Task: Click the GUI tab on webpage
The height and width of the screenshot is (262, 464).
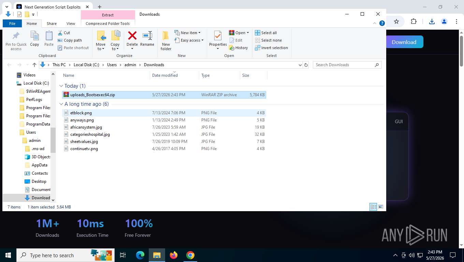Action: 399,121
